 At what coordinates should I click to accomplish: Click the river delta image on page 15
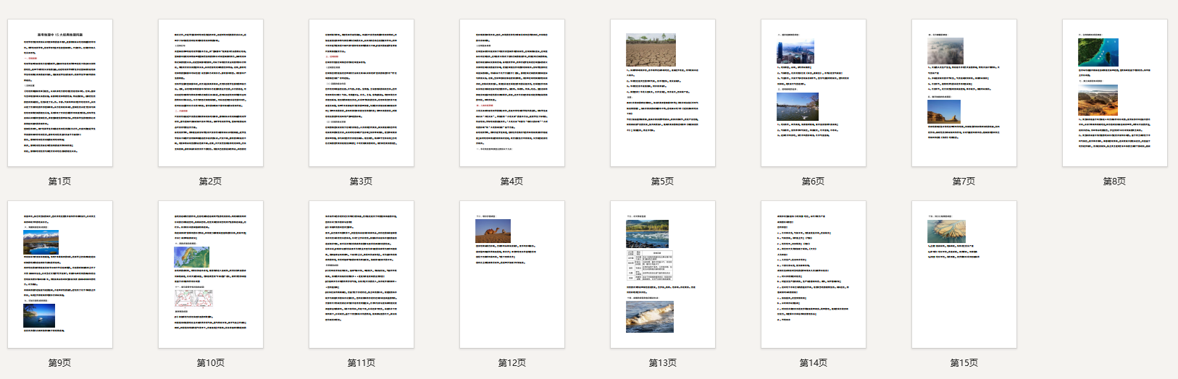click(x=946, y=231)
